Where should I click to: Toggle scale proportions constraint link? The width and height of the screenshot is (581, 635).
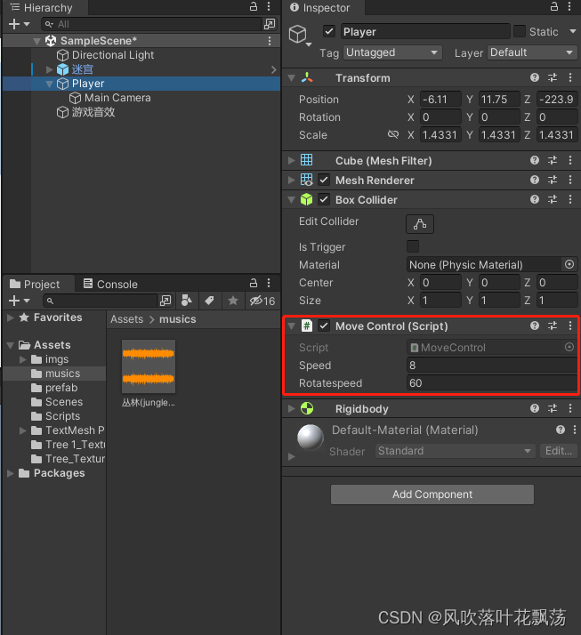click(x=393, y=134)
